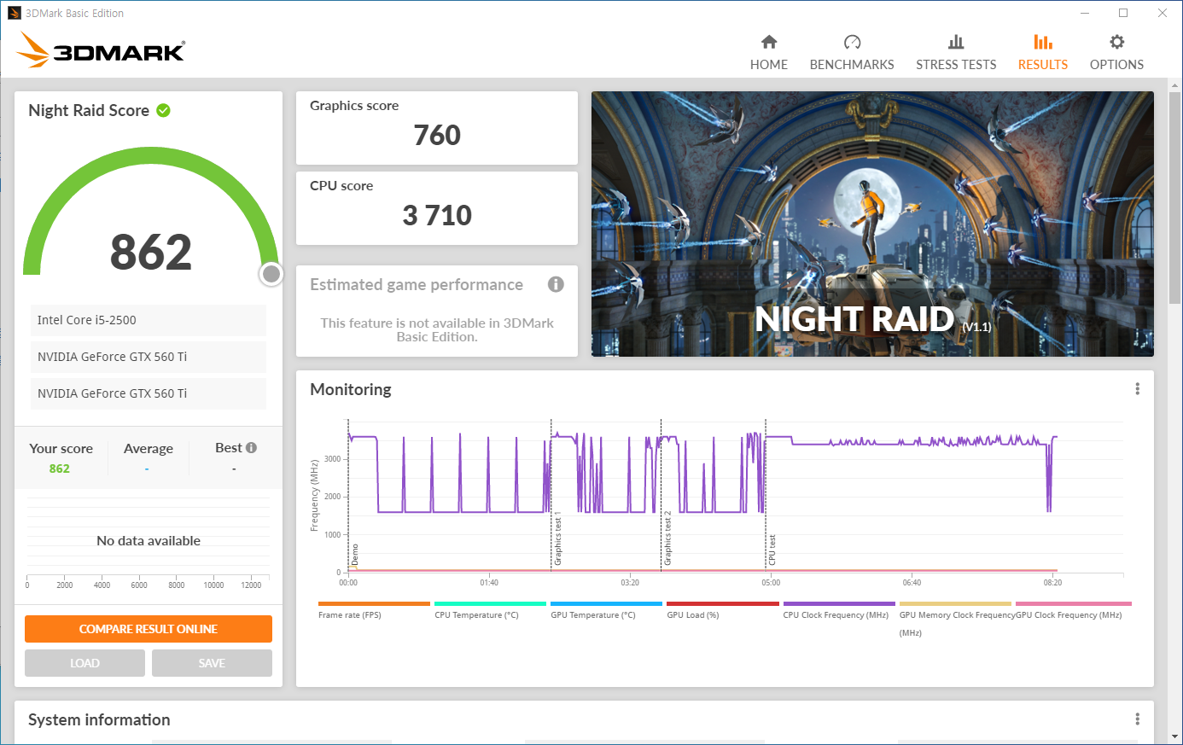Select the RESULTS tab
This screenshot has height=745, width=1183.
pyautogui.click(x=1043, y=53)
